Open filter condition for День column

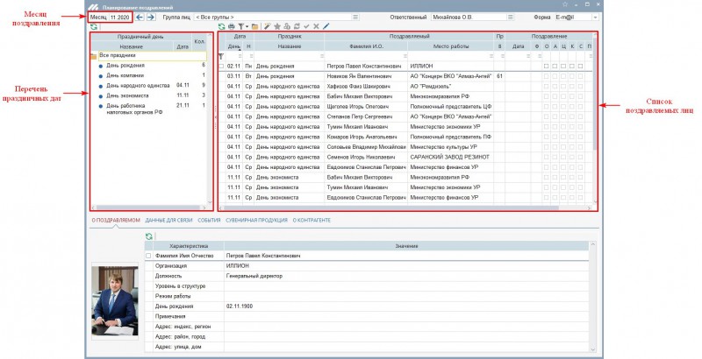(x=240, y=56)
